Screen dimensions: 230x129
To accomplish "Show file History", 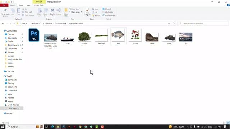I will (96, 15).
